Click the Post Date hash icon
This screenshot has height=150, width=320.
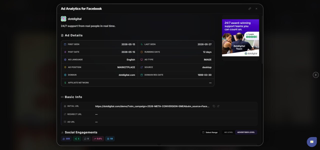pos(65,52)
